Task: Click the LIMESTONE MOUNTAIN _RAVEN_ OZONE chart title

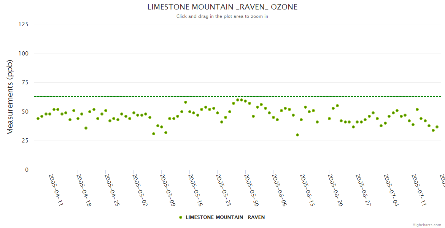Action: click(222, 7)
